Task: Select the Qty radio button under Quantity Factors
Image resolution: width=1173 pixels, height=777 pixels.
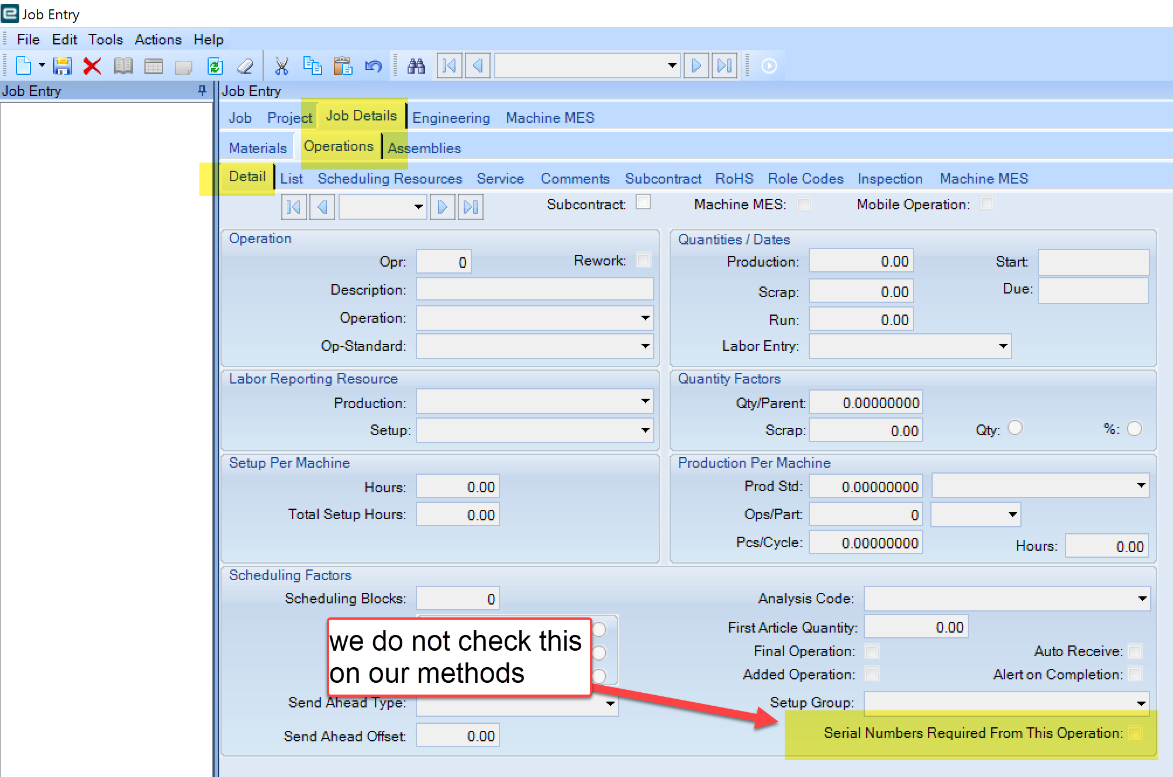Action: (1015, 428)
